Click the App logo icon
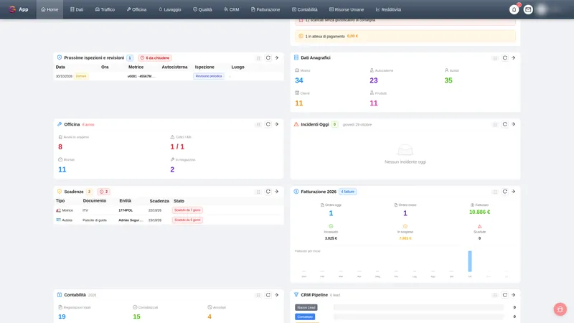This screenshot has height=323, width=574. click(12, 9)
